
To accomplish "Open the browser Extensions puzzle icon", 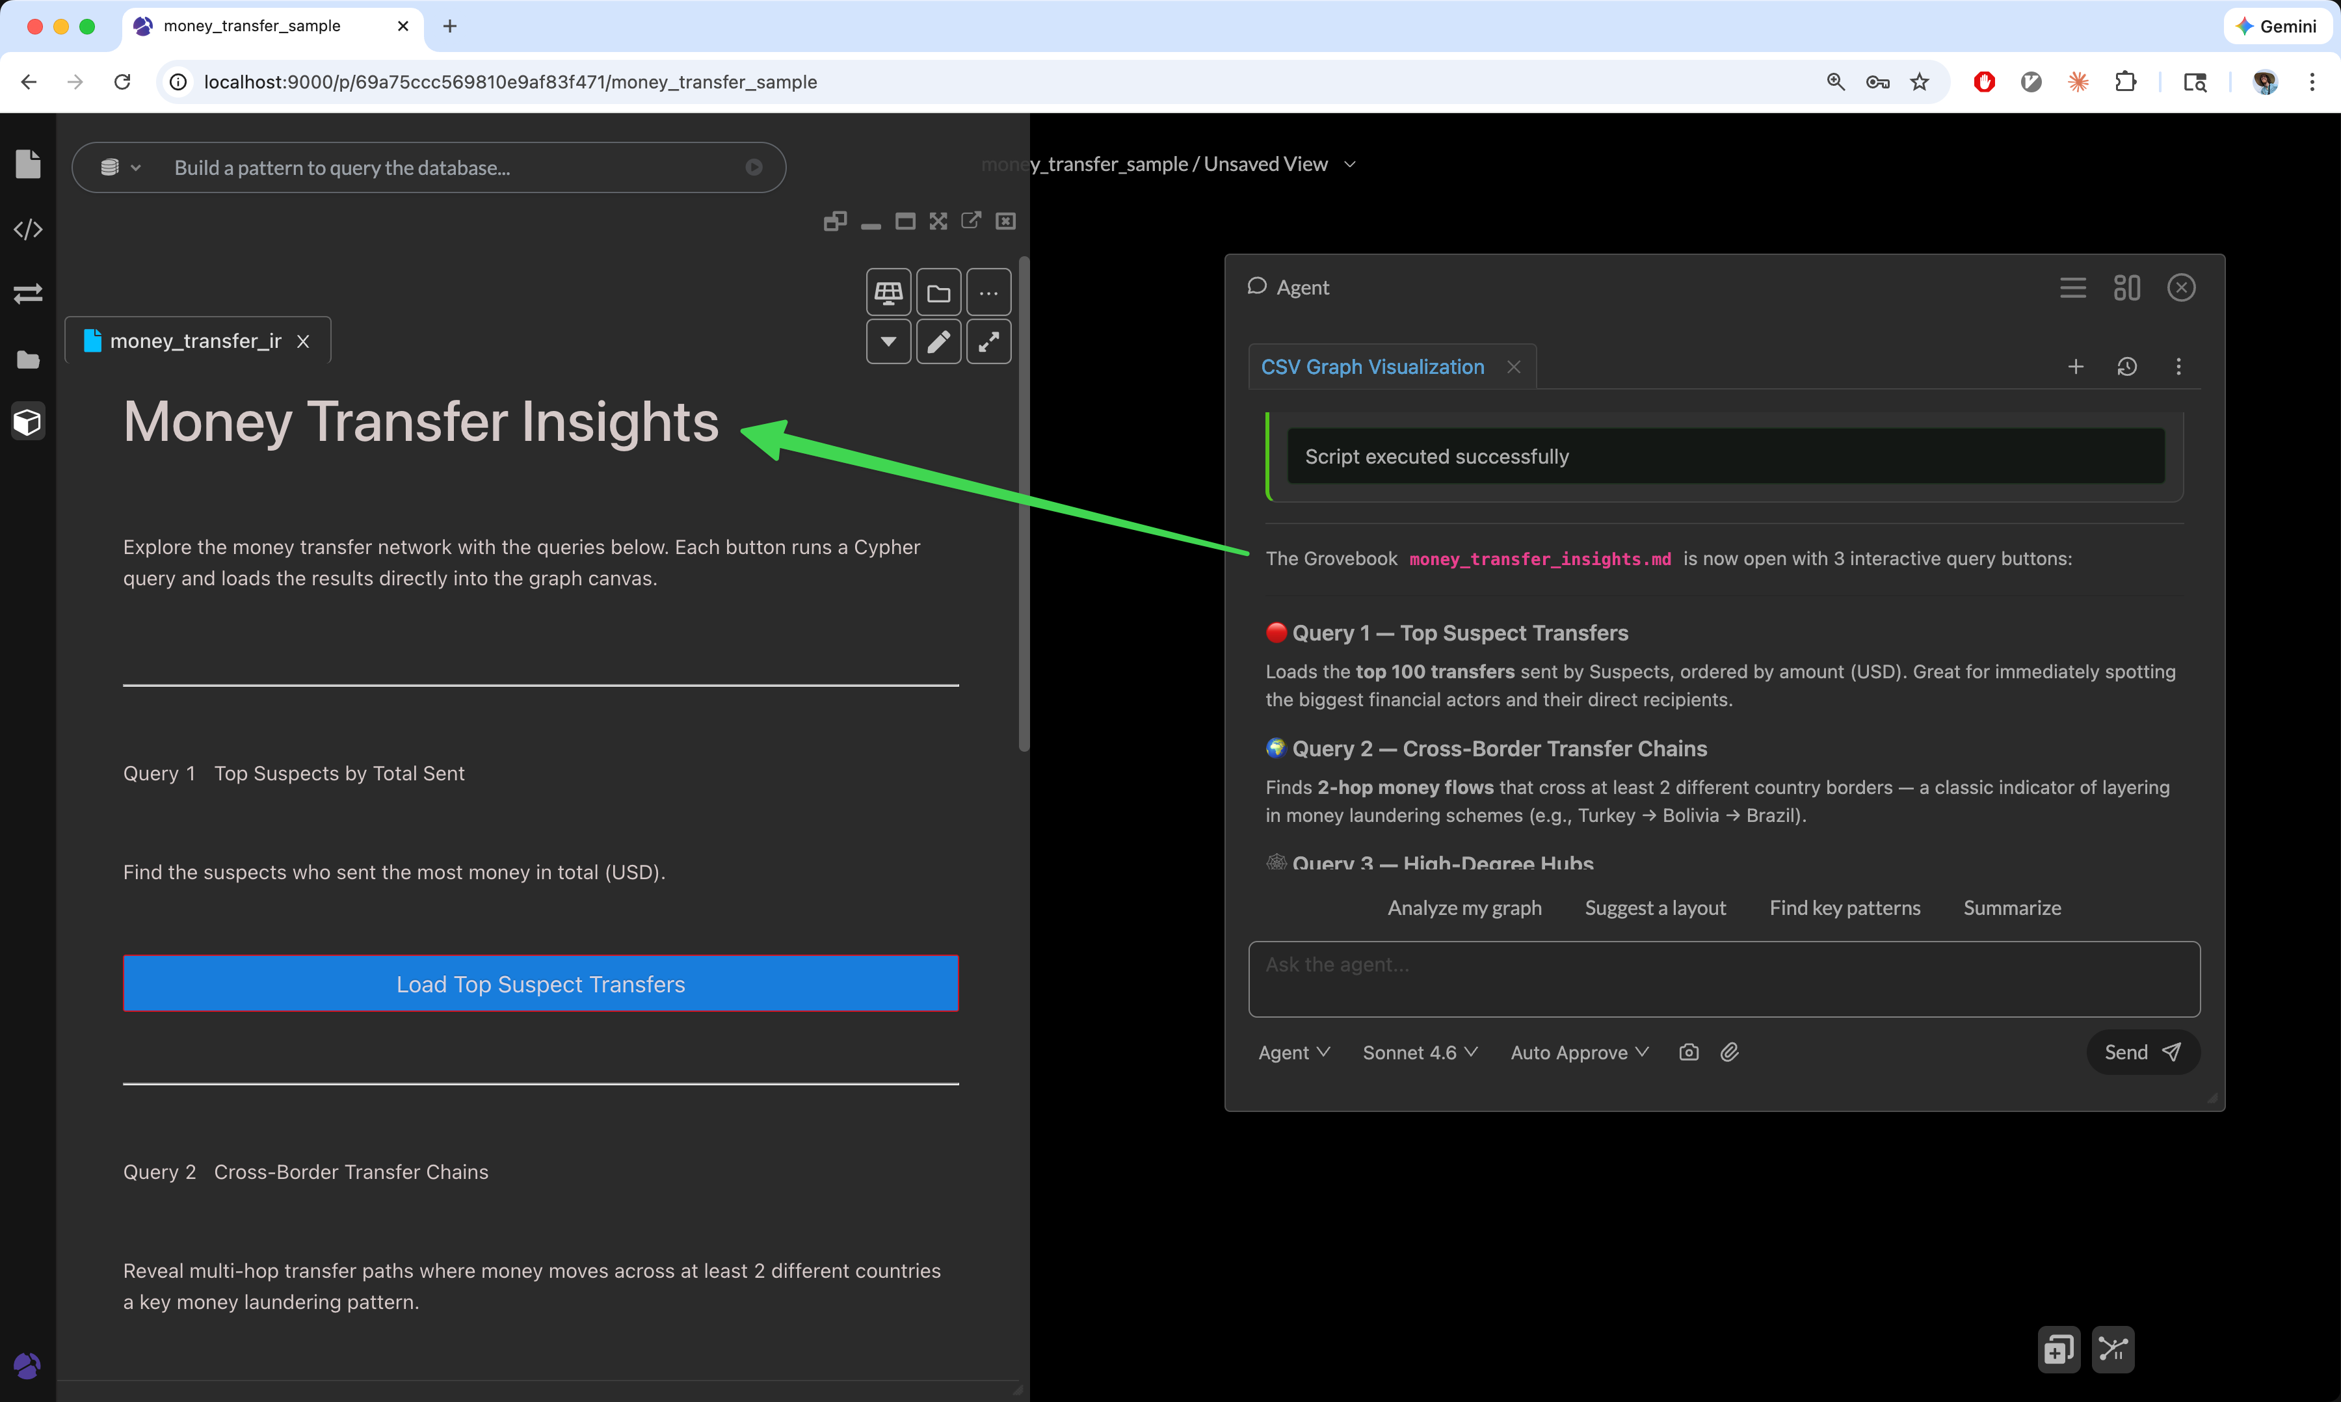I will click(2124, 82).
